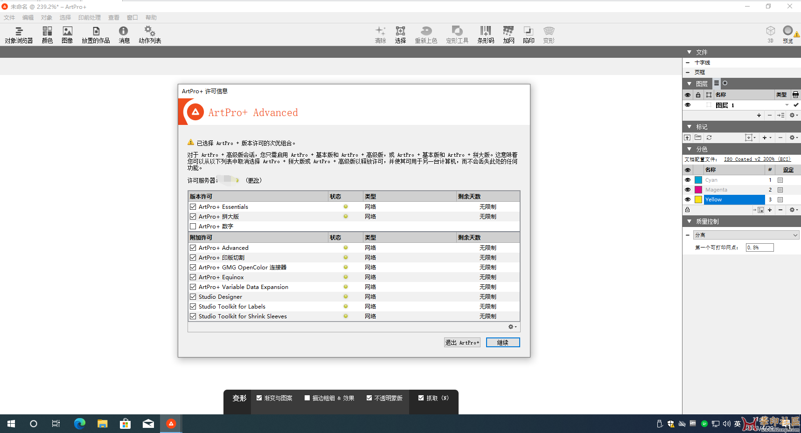Click the Cyan color swatch
Screen dimensions: 801x433
pyautogui.click(x=698, y=180)
